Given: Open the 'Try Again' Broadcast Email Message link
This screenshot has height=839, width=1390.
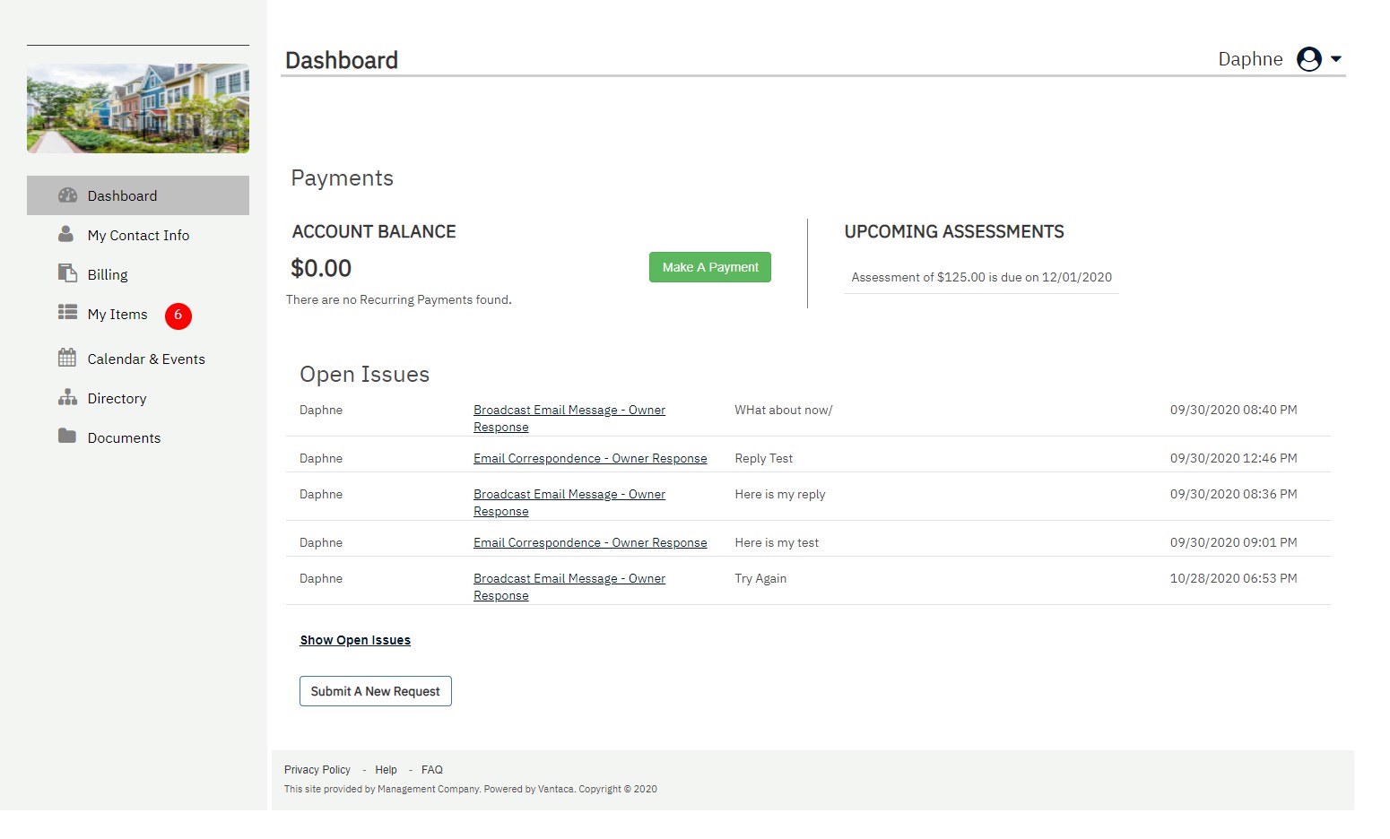Looking at the screenshot, I should 569,579.
